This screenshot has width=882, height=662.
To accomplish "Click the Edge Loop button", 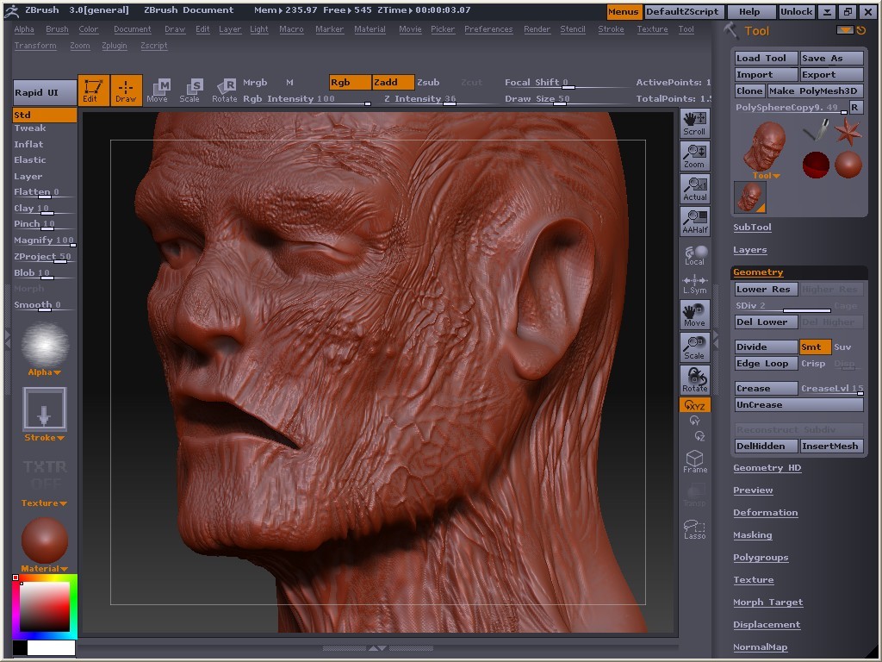I will tap(766, 364).
